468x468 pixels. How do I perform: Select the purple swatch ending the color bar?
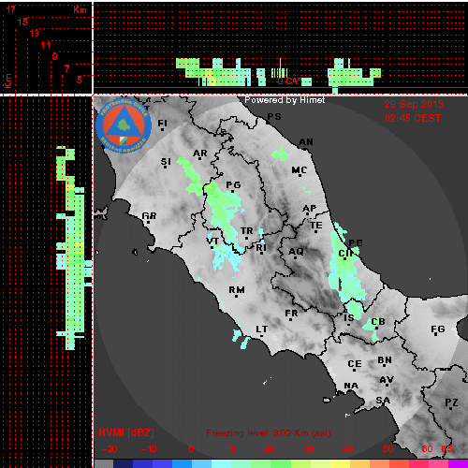coord(458,463)
